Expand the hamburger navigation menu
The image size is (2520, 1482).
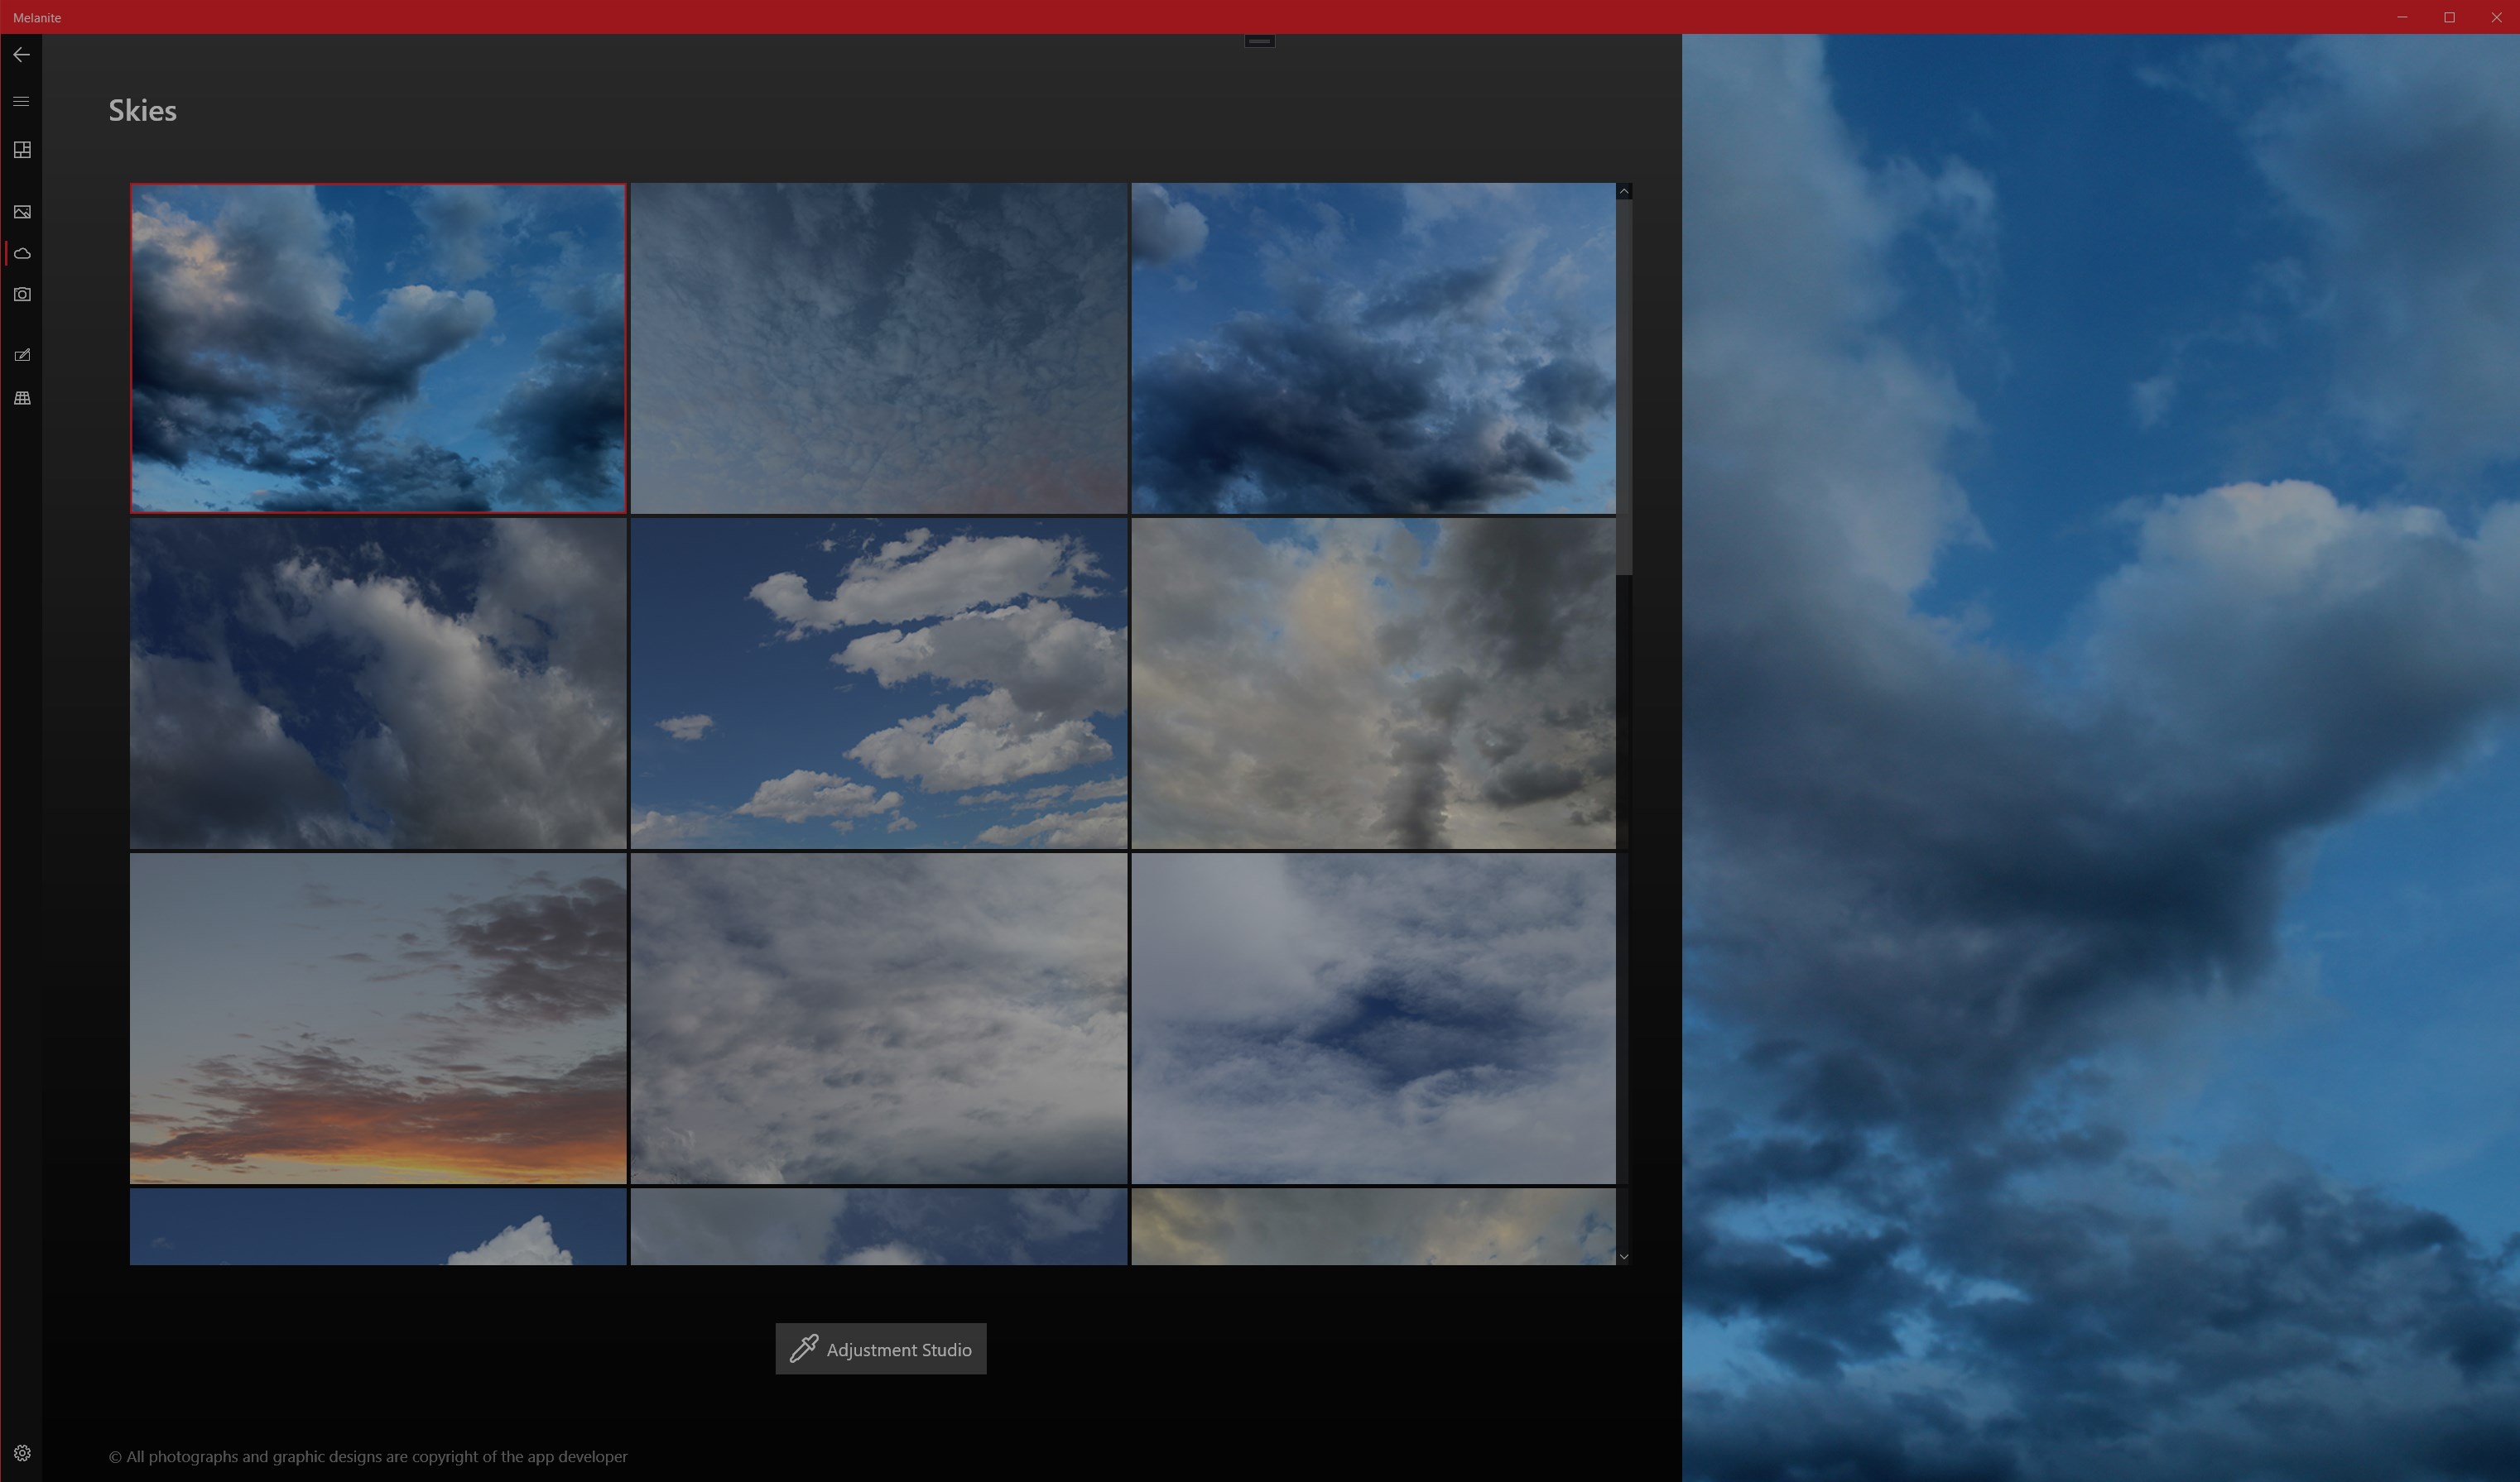tap(21, 101)
